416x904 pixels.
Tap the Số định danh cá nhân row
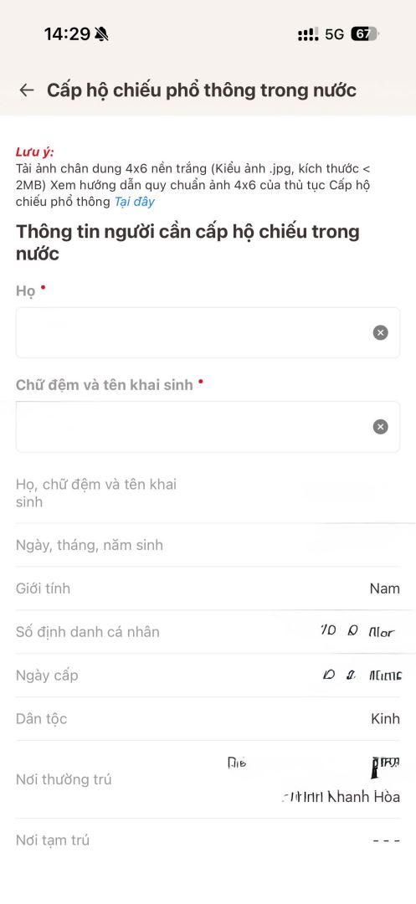pyautogui.click(x=208, y=632)
